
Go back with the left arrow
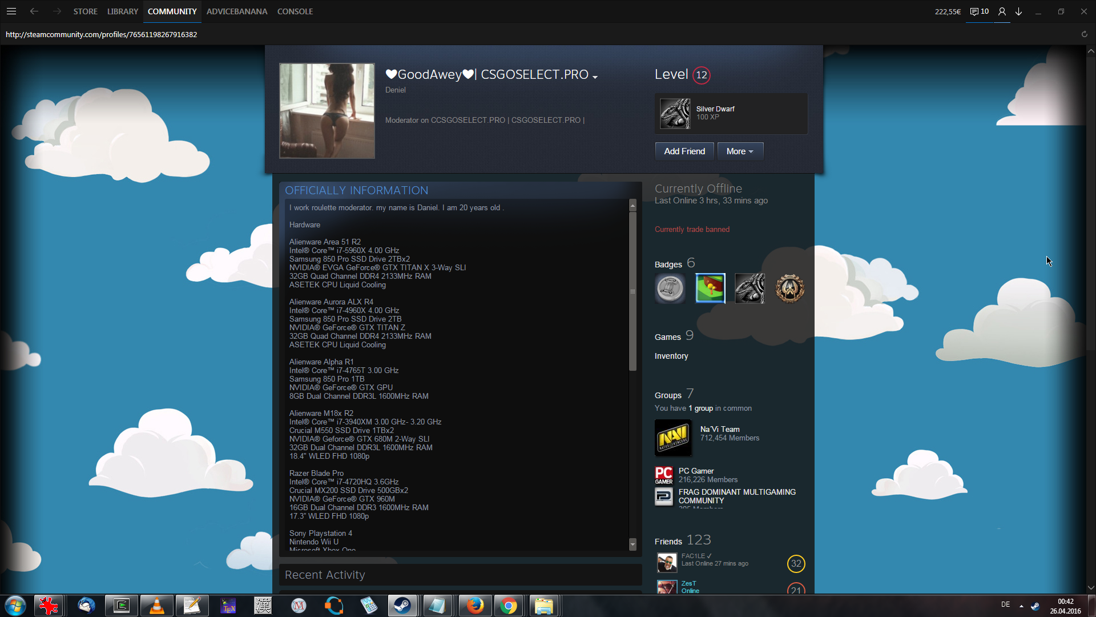(x=34, y=11)
